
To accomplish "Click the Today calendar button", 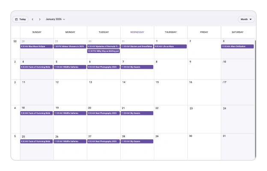I will pos(20,19).
